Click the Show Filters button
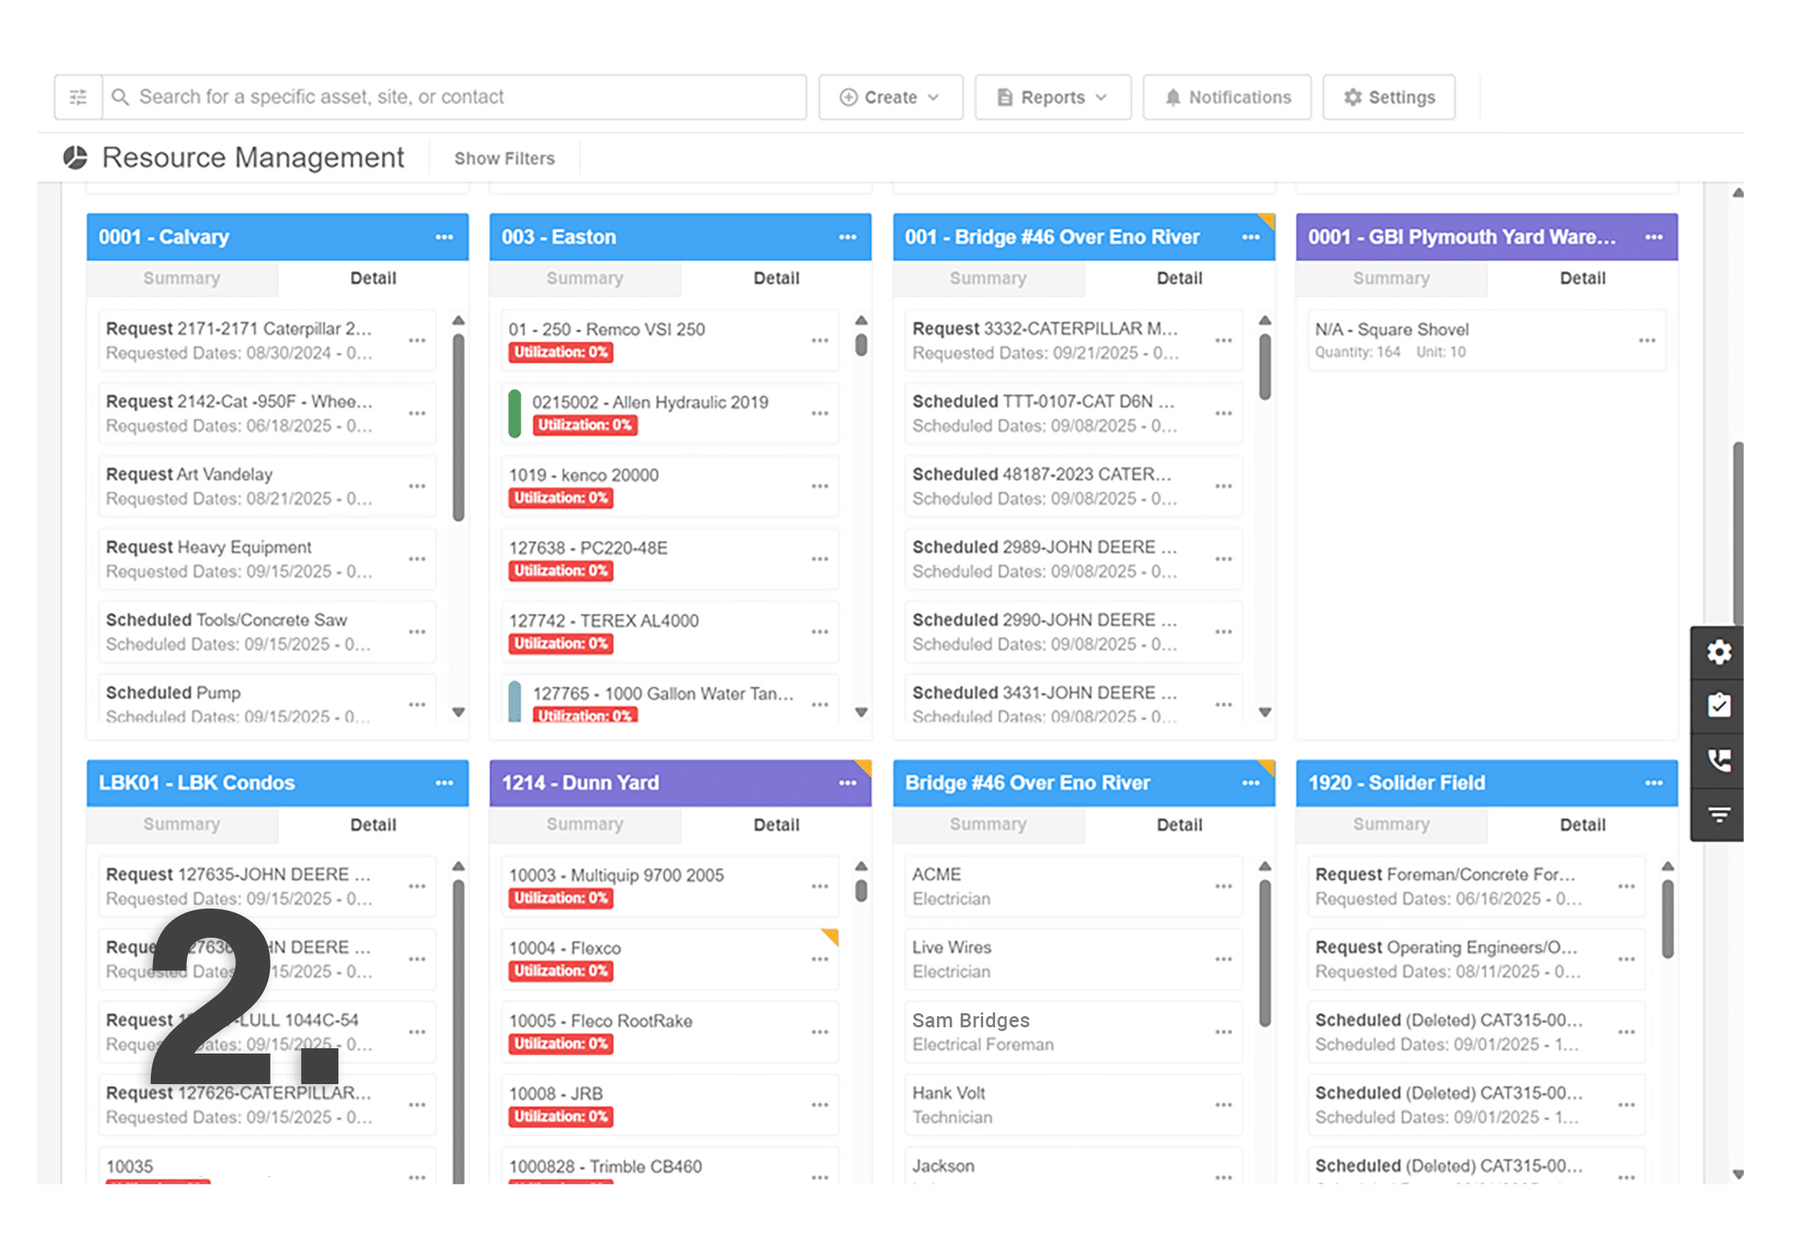The width and height of the screenshot is (1793, 1250). (504, 158)
